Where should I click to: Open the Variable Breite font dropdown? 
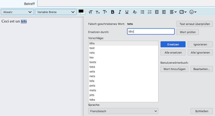[x=56, y=12]
